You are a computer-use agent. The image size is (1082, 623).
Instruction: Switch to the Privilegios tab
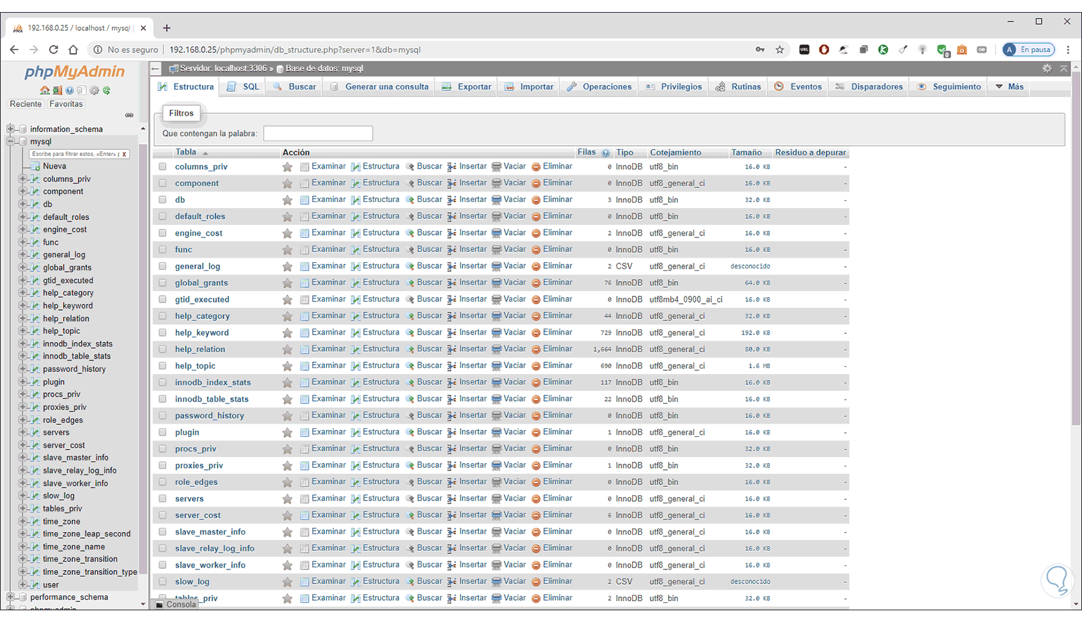point(674,87)
